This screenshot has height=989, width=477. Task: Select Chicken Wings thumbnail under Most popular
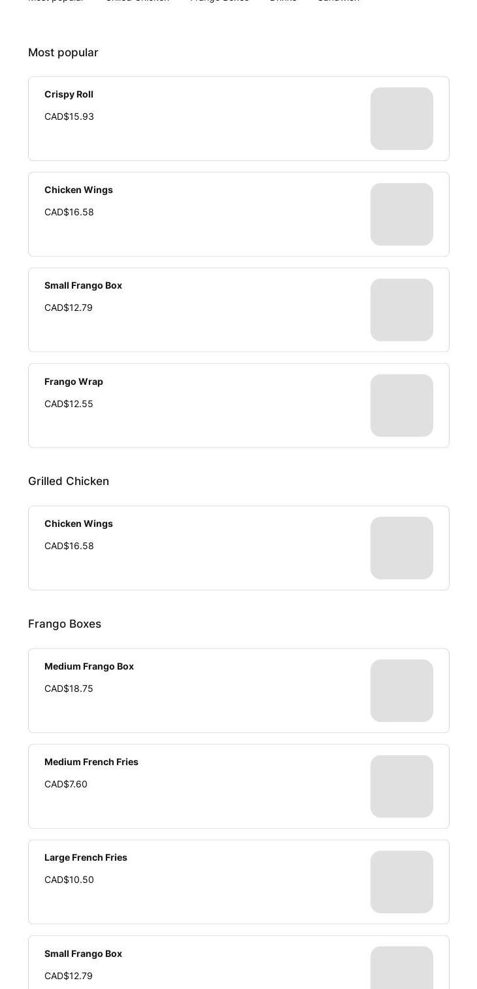tap(401, 214)
